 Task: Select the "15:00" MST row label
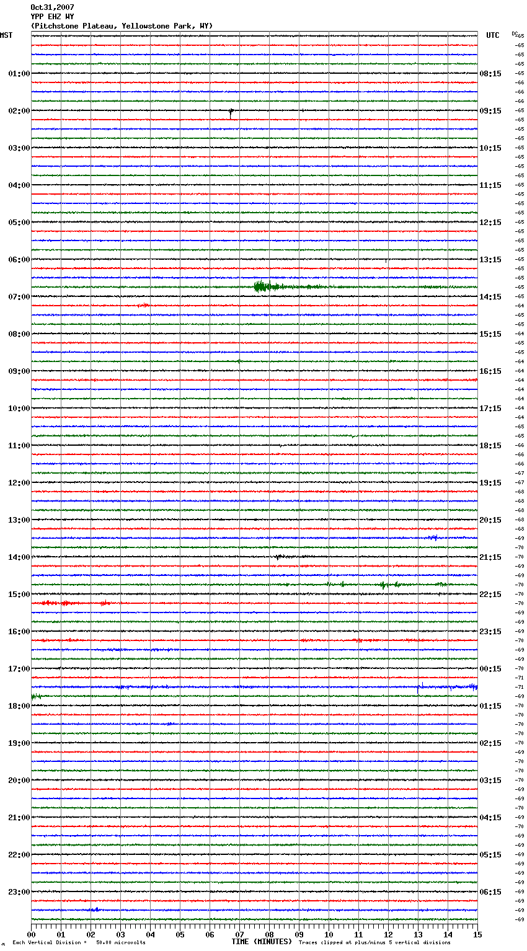click(x=19, y=595)
